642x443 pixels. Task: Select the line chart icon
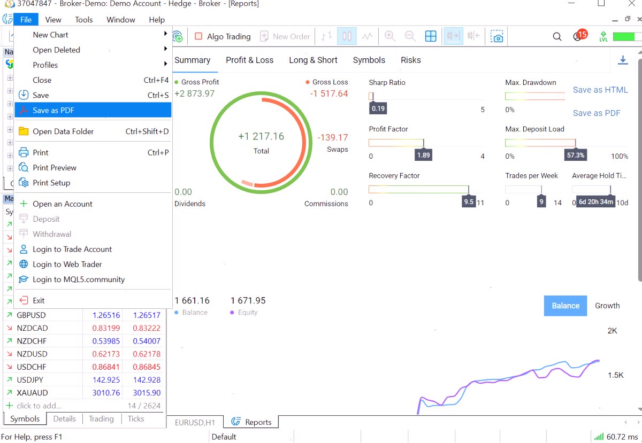pyautogui.click(x=367, y=36)
